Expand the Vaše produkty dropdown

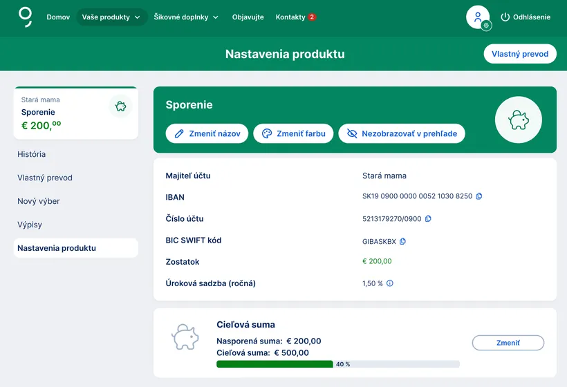(111, 17)
